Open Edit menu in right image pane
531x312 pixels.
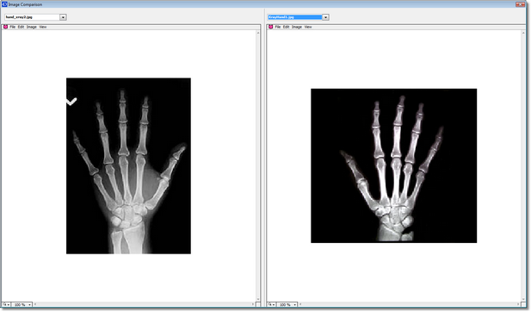(287, 27)
